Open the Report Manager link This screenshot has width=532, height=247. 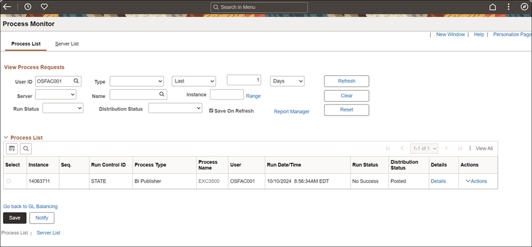[292, 111]
